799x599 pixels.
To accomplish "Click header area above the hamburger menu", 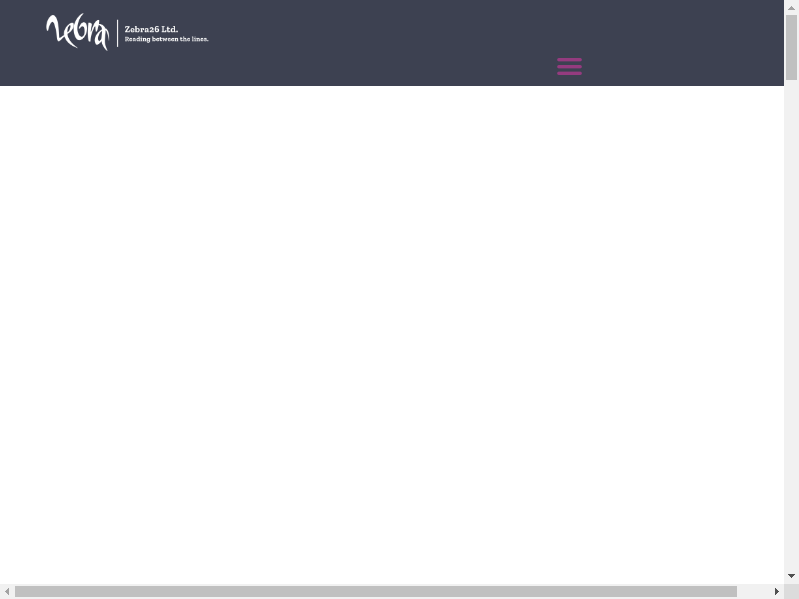I will coord(569,25).
